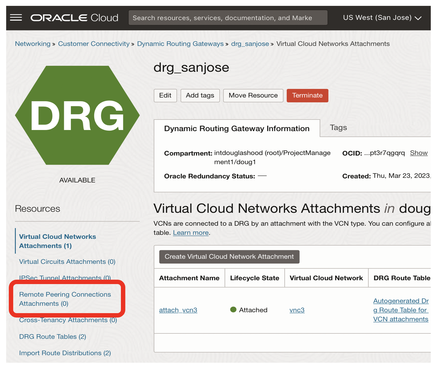This screenshot has width=439, height=368.
Task: Open the US West (San Jose) region dropdown
Action: 382,18
